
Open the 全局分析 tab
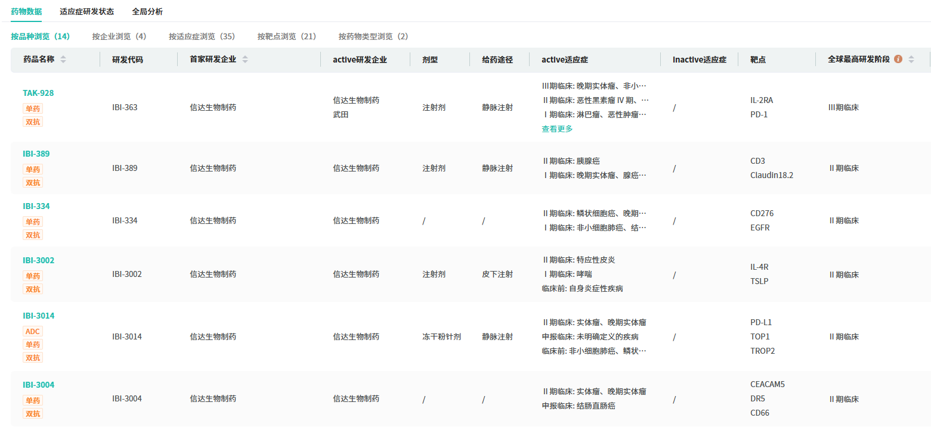click(x=147, y=11)
